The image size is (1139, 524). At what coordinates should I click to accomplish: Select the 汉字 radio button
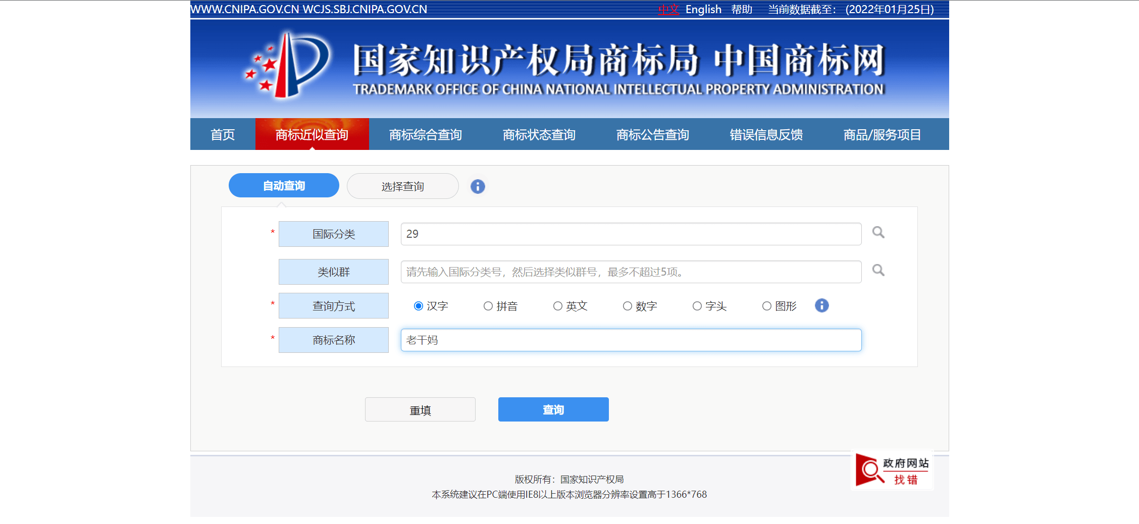(x=418, y=306)
